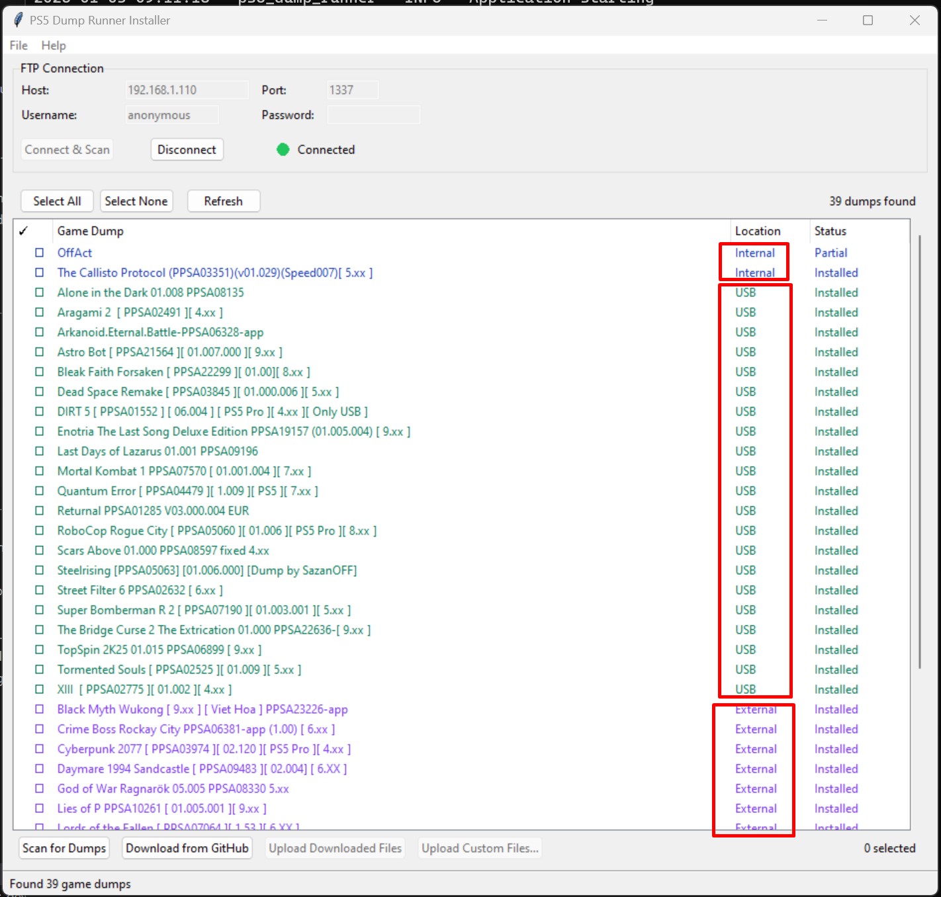Open the Help menu

click(x=54, y=45)
